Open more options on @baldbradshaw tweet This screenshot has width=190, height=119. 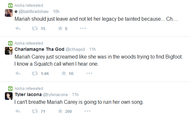click(x=83, y=28)
